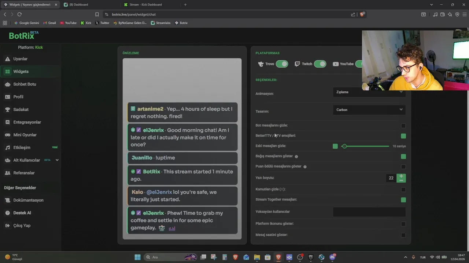The height and width of the screenshot is (263, 469).
Task: Uncheck the BetterTTV emojileri checkbox
Action: [x=403, y=136]
